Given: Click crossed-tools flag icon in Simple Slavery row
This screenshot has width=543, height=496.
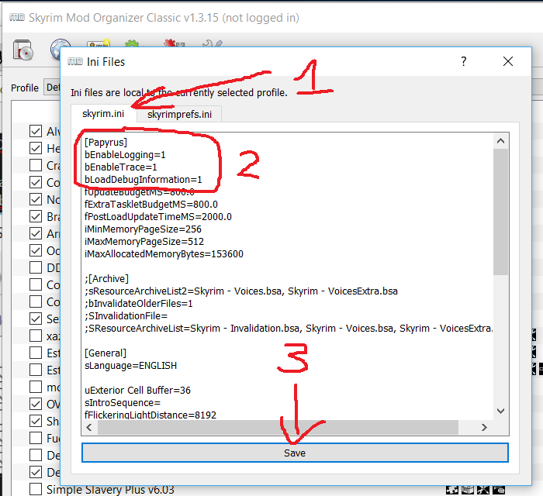Looking at the screenshot, I should pos(483,490).
